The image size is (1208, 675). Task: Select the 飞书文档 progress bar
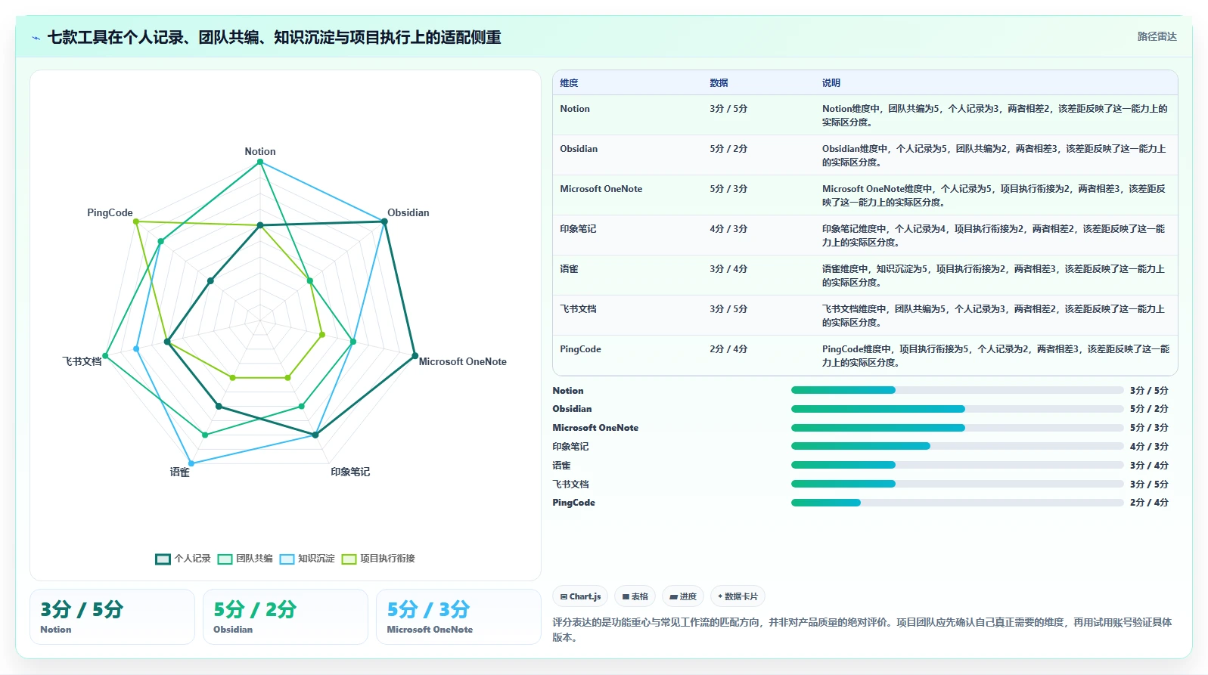957,484
